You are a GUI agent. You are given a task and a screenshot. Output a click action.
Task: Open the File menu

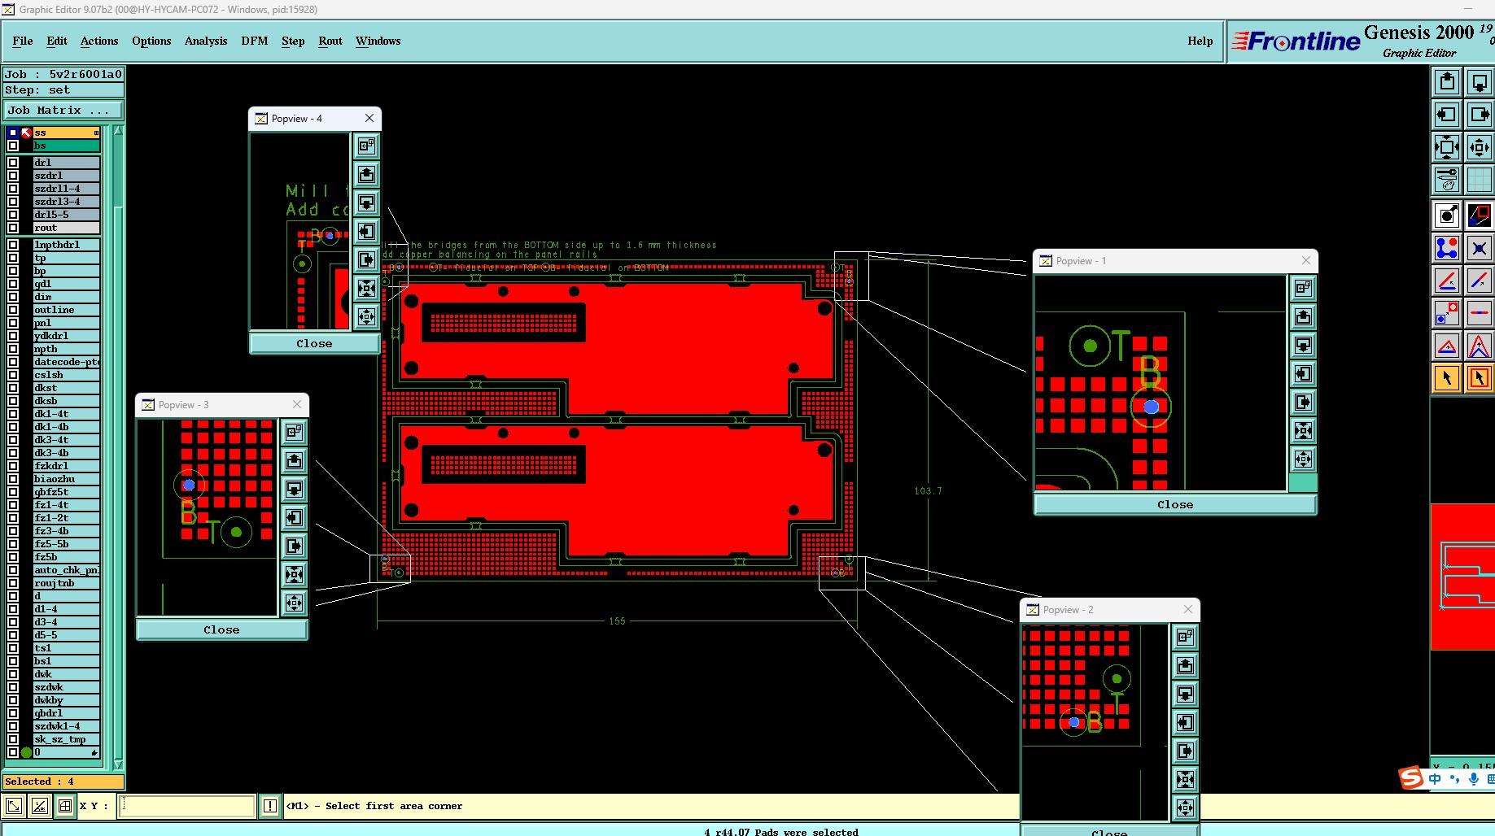(x=23, y=41)
